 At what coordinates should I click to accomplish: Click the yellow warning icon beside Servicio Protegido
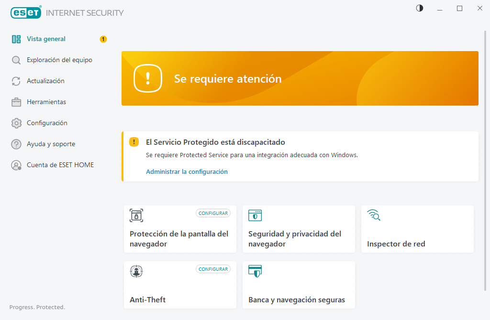(134, 142)
